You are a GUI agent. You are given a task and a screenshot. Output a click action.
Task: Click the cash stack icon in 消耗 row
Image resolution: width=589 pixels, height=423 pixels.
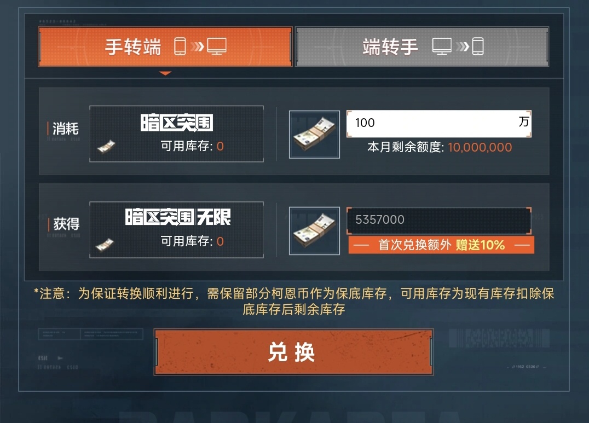click(314, 134)
